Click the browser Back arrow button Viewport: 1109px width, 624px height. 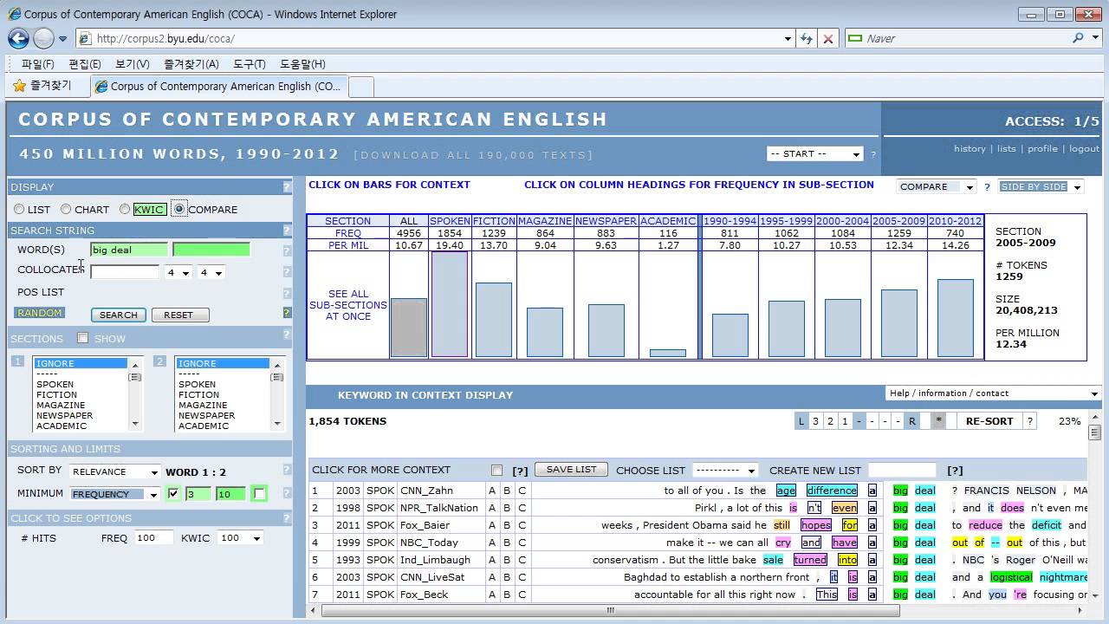pos(18,38)
